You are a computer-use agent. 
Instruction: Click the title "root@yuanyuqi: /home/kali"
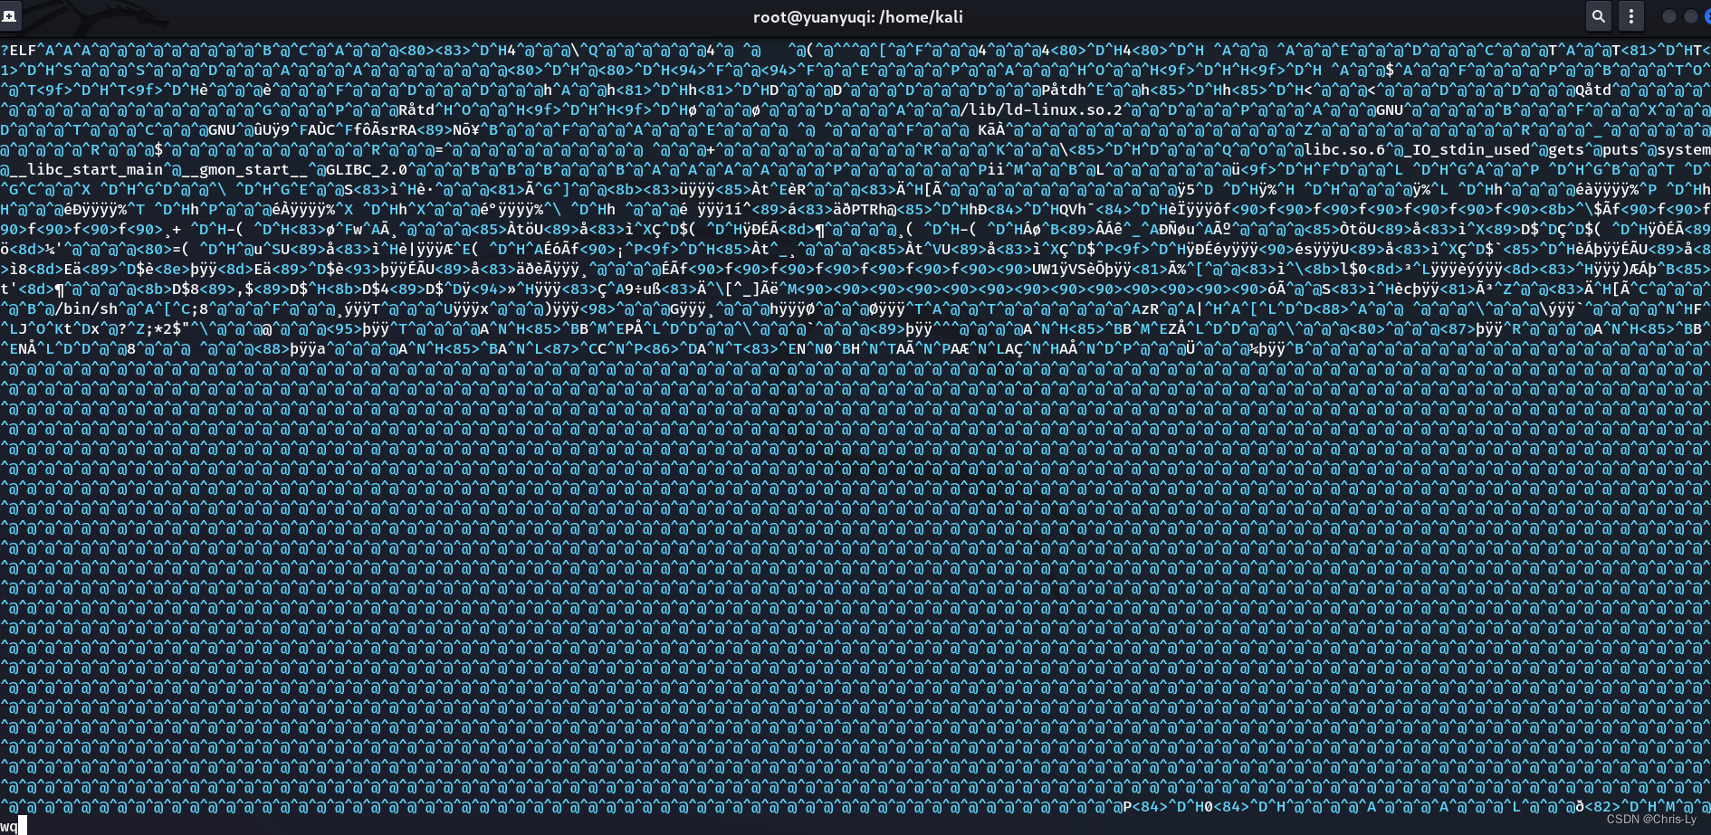pos(857,17)
